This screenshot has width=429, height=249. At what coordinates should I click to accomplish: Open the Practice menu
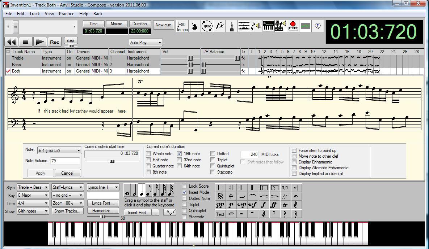67,14
